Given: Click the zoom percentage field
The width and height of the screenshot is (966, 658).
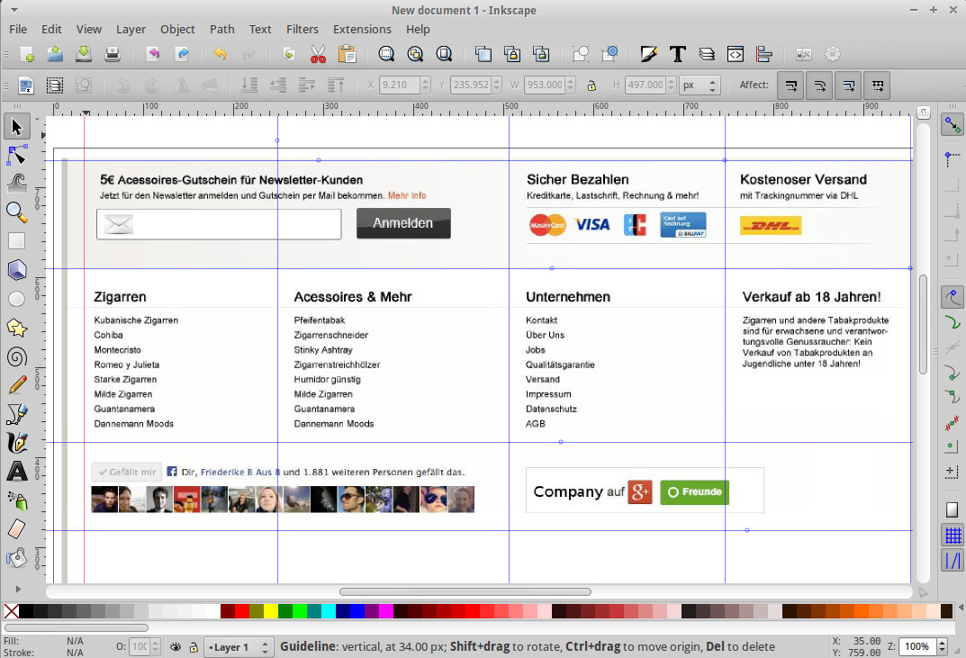Looking at the screenshot, I should click(x=916, y=647).
